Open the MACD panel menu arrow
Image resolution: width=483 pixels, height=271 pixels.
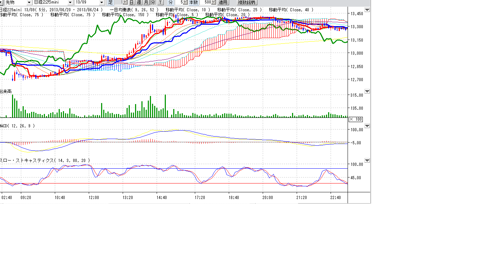(367, 126)
